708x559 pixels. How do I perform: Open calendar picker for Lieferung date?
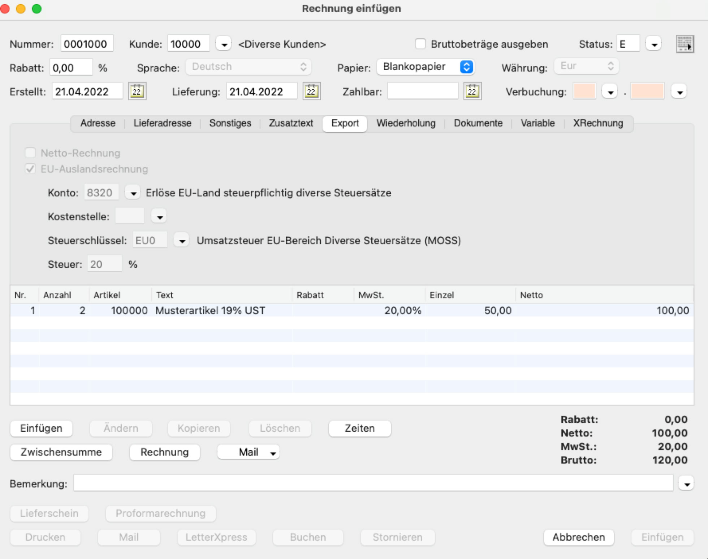(x=311, y=92)
